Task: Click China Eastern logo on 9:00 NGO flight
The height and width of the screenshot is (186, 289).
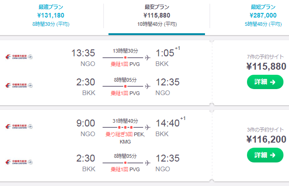Action: pos(19,126)
